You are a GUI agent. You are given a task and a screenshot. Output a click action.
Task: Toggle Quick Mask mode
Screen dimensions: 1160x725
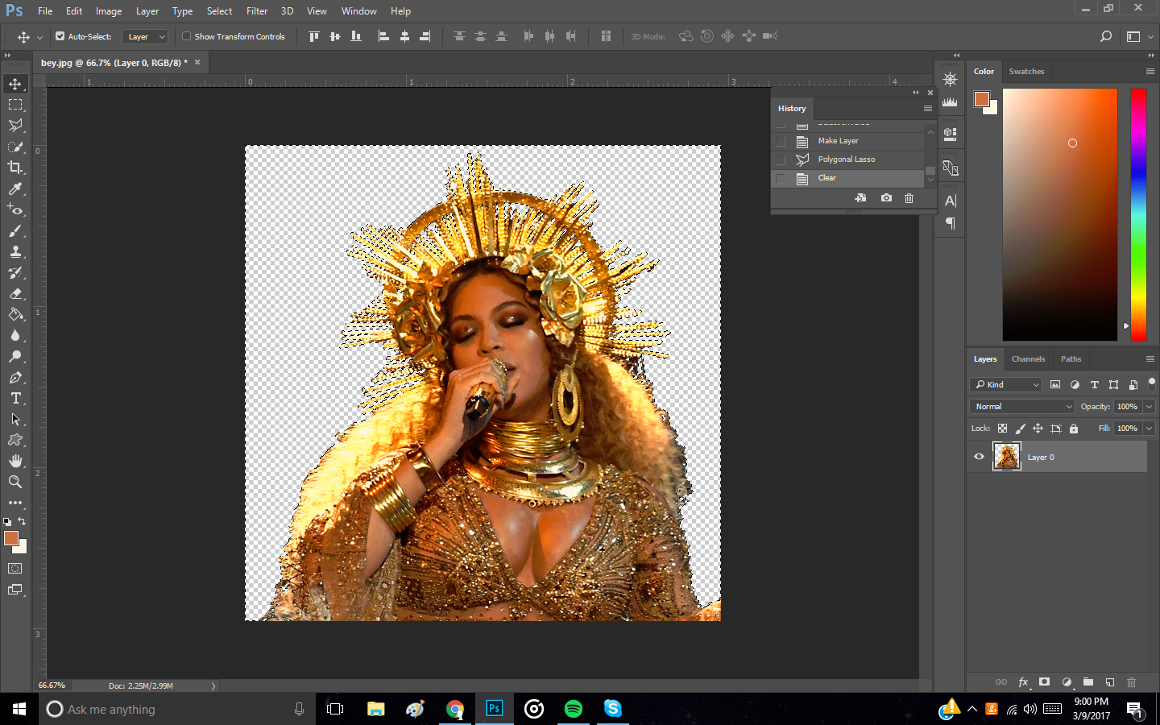(x=15, y=568)
